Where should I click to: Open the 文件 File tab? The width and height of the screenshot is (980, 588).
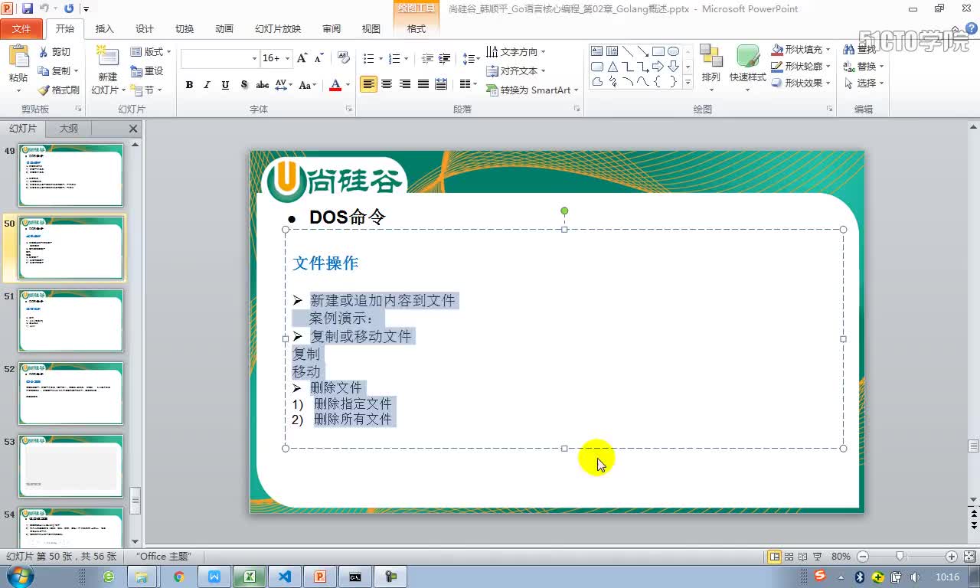pyautogui.click(x=21, y=28)
